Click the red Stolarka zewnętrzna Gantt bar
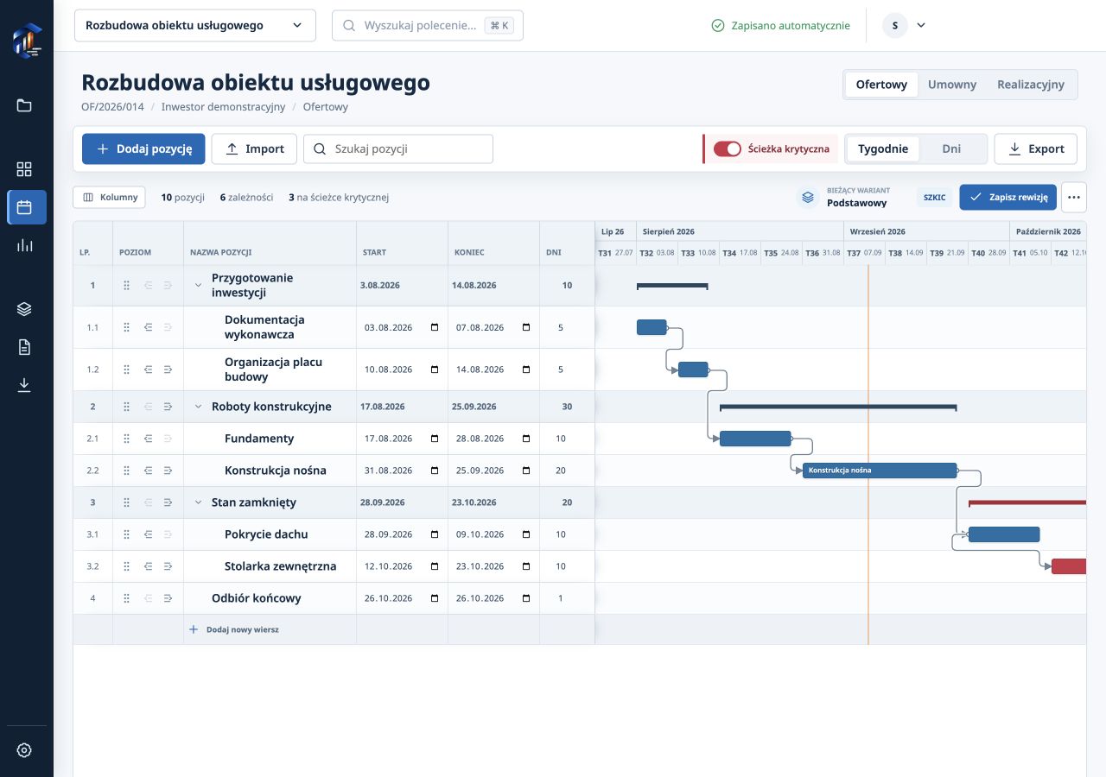This screenshot has height=777, width=1106. (x=1069, y=566)
